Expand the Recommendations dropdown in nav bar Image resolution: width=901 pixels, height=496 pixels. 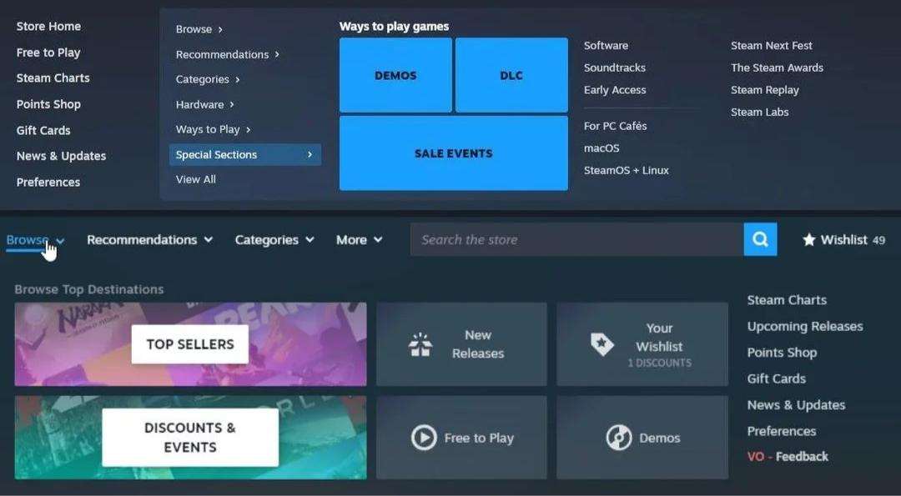(x=149, y=240)
